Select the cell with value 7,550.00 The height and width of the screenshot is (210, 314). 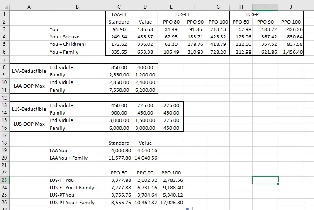119,90
